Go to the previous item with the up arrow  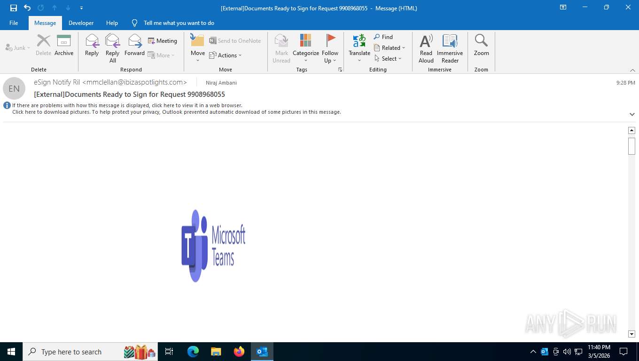click(x=55, y=8)
